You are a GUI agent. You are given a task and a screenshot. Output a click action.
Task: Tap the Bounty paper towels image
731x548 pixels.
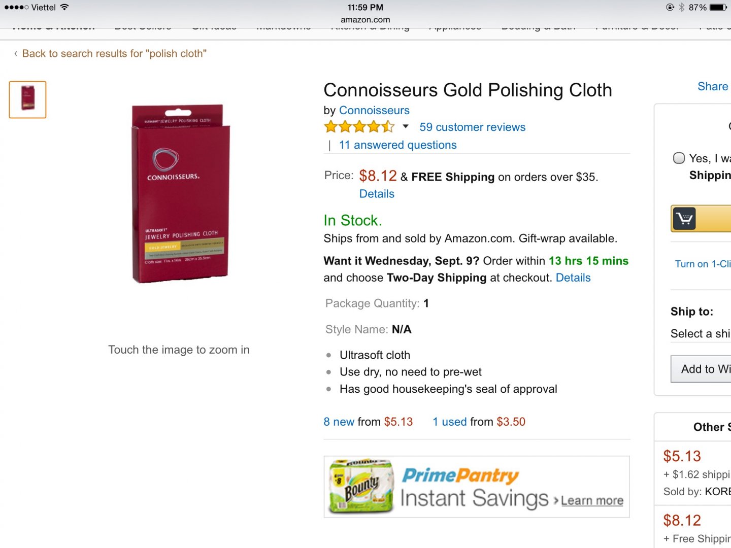[x=361, y=487]
